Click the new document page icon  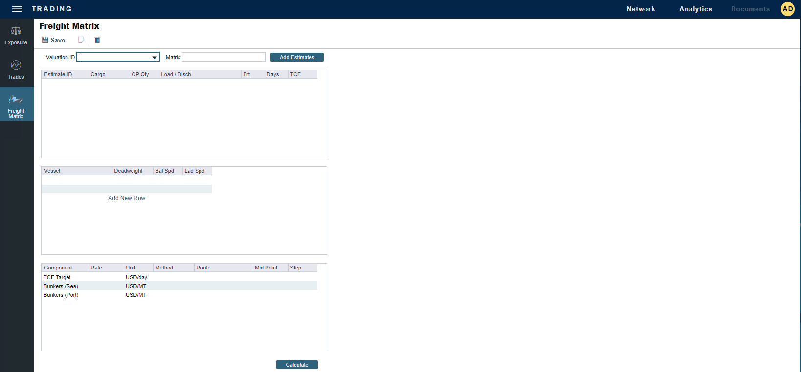coord(81,40)
